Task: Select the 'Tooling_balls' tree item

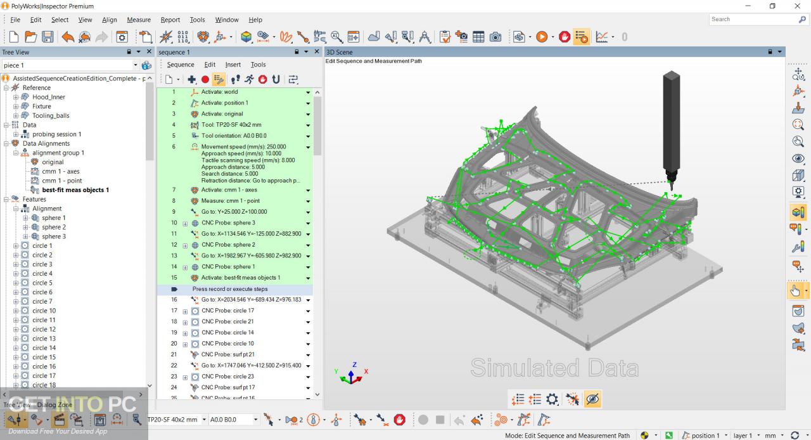Action: tap(51, 115)
